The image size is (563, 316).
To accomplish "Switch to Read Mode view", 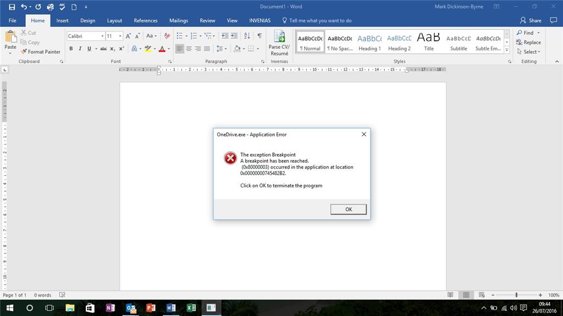I will [x=450, y=295].
